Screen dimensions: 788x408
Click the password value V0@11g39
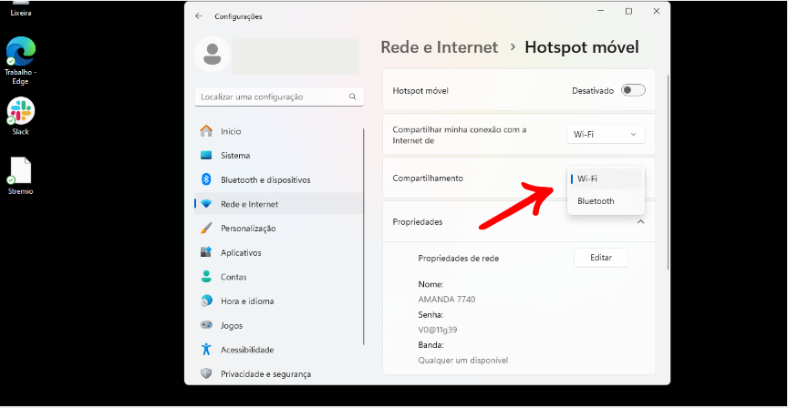437,330
